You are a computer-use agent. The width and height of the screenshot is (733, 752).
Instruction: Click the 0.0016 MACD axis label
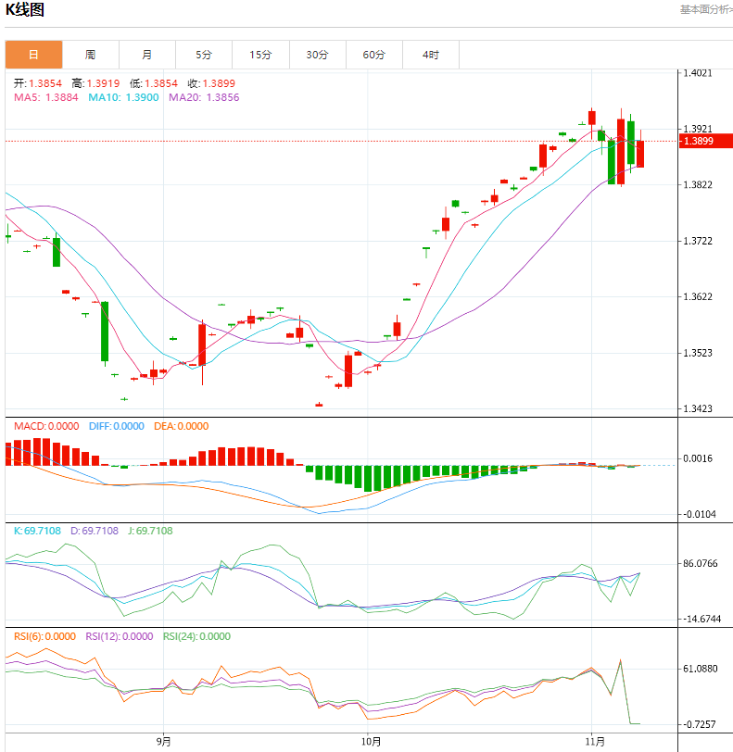(x=698, y=458)
